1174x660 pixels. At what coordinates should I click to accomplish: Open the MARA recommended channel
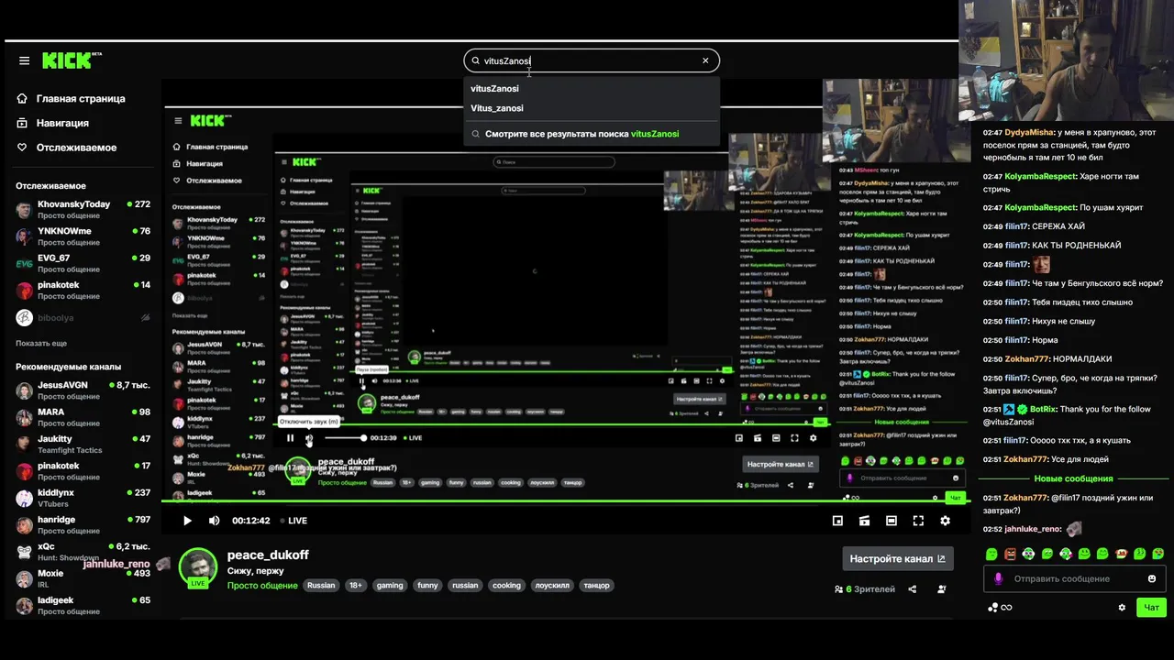(x=83, y=417)
